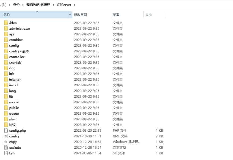The height and width of the screenshot is (160, 233).
Task: Expand the chevron after the 延禧攻略H5源码 breadcrumb
Action: (53, 5)
